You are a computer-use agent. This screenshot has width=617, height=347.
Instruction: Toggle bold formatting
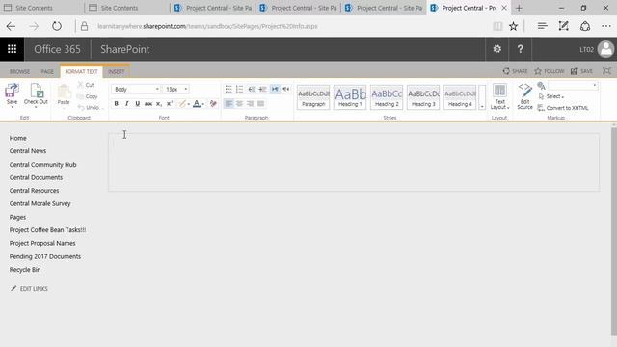(x=116, y=104)
